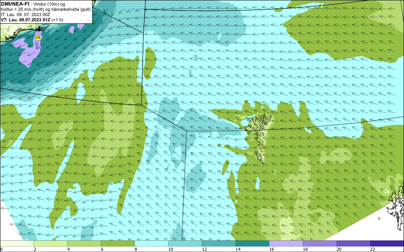
Task: Click the black triangle above the 26 marker
Action: coord(39,28)
